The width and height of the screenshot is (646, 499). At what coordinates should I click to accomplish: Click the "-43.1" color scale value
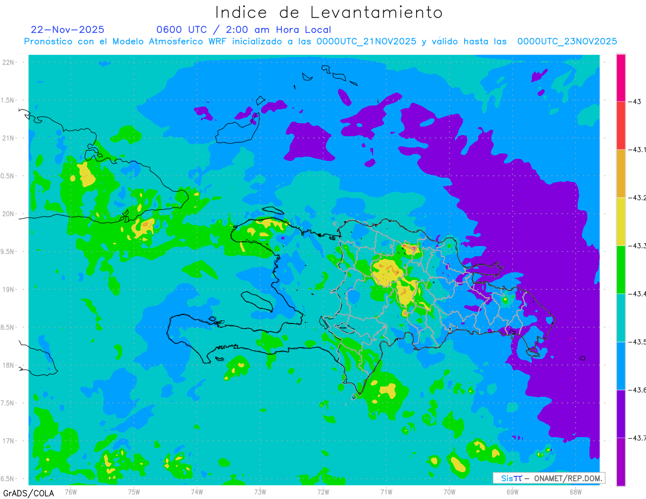(x=637, y=150)
